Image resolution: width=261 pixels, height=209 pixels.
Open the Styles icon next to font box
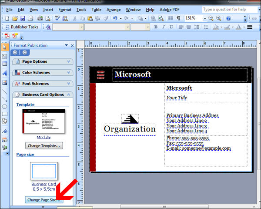[x=48, y=27]
